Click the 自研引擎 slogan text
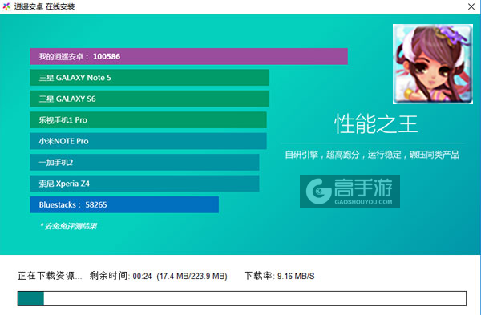 (372, 155)
